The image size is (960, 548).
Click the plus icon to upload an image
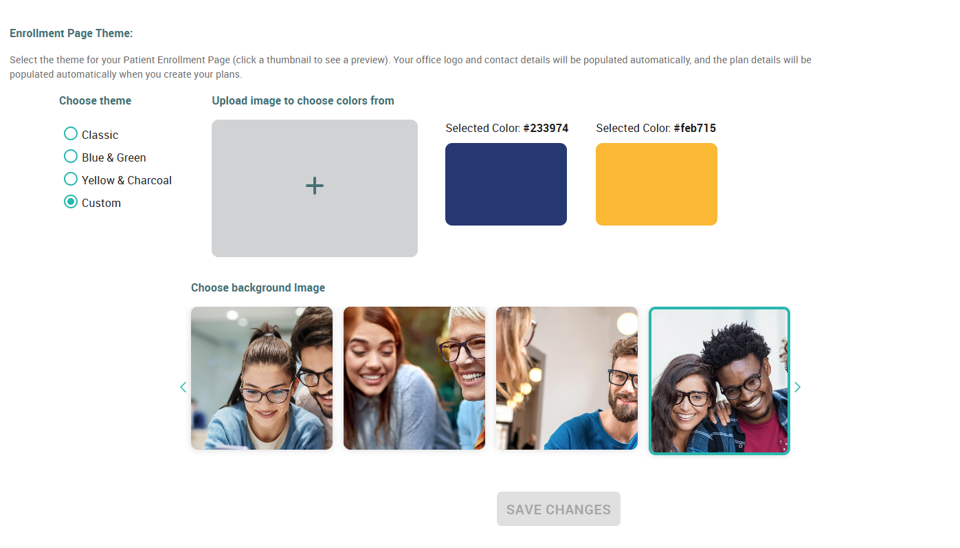pyautogui.click(x=315, y=186)
